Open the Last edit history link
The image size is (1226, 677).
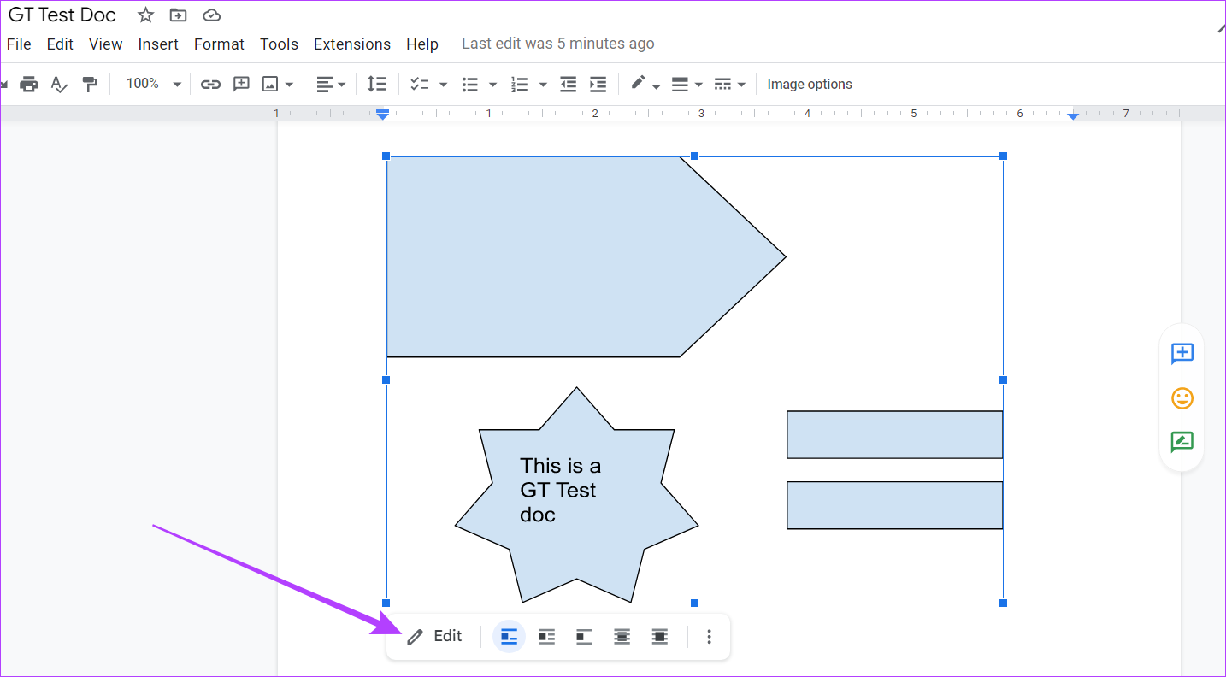[557, 44]
